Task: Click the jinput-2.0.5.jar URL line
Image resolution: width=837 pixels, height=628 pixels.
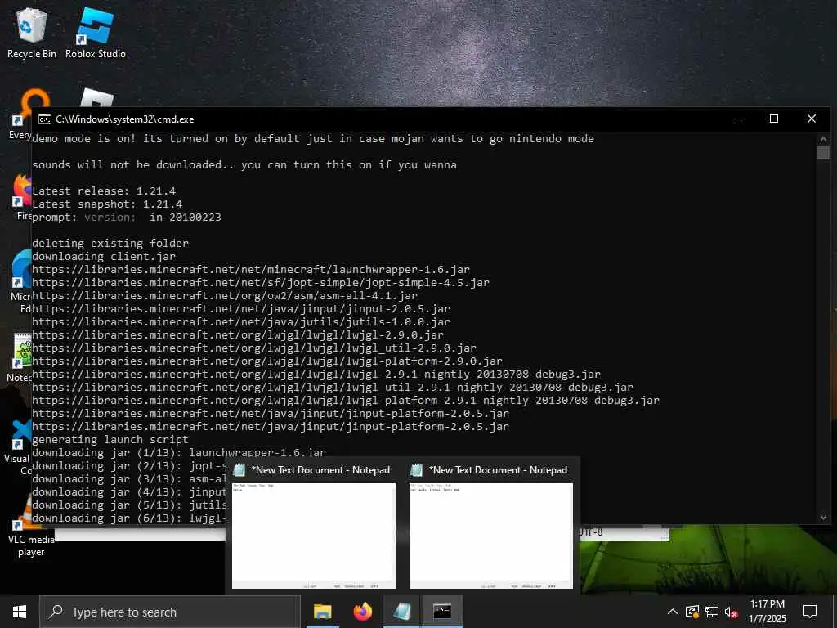Action: point(241,308)
